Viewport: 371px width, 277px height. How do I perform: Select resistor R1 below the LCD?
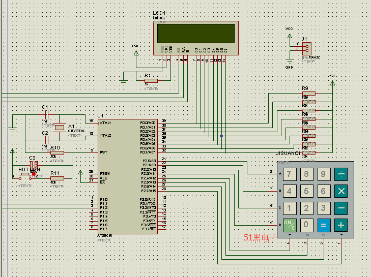[151, 81]
